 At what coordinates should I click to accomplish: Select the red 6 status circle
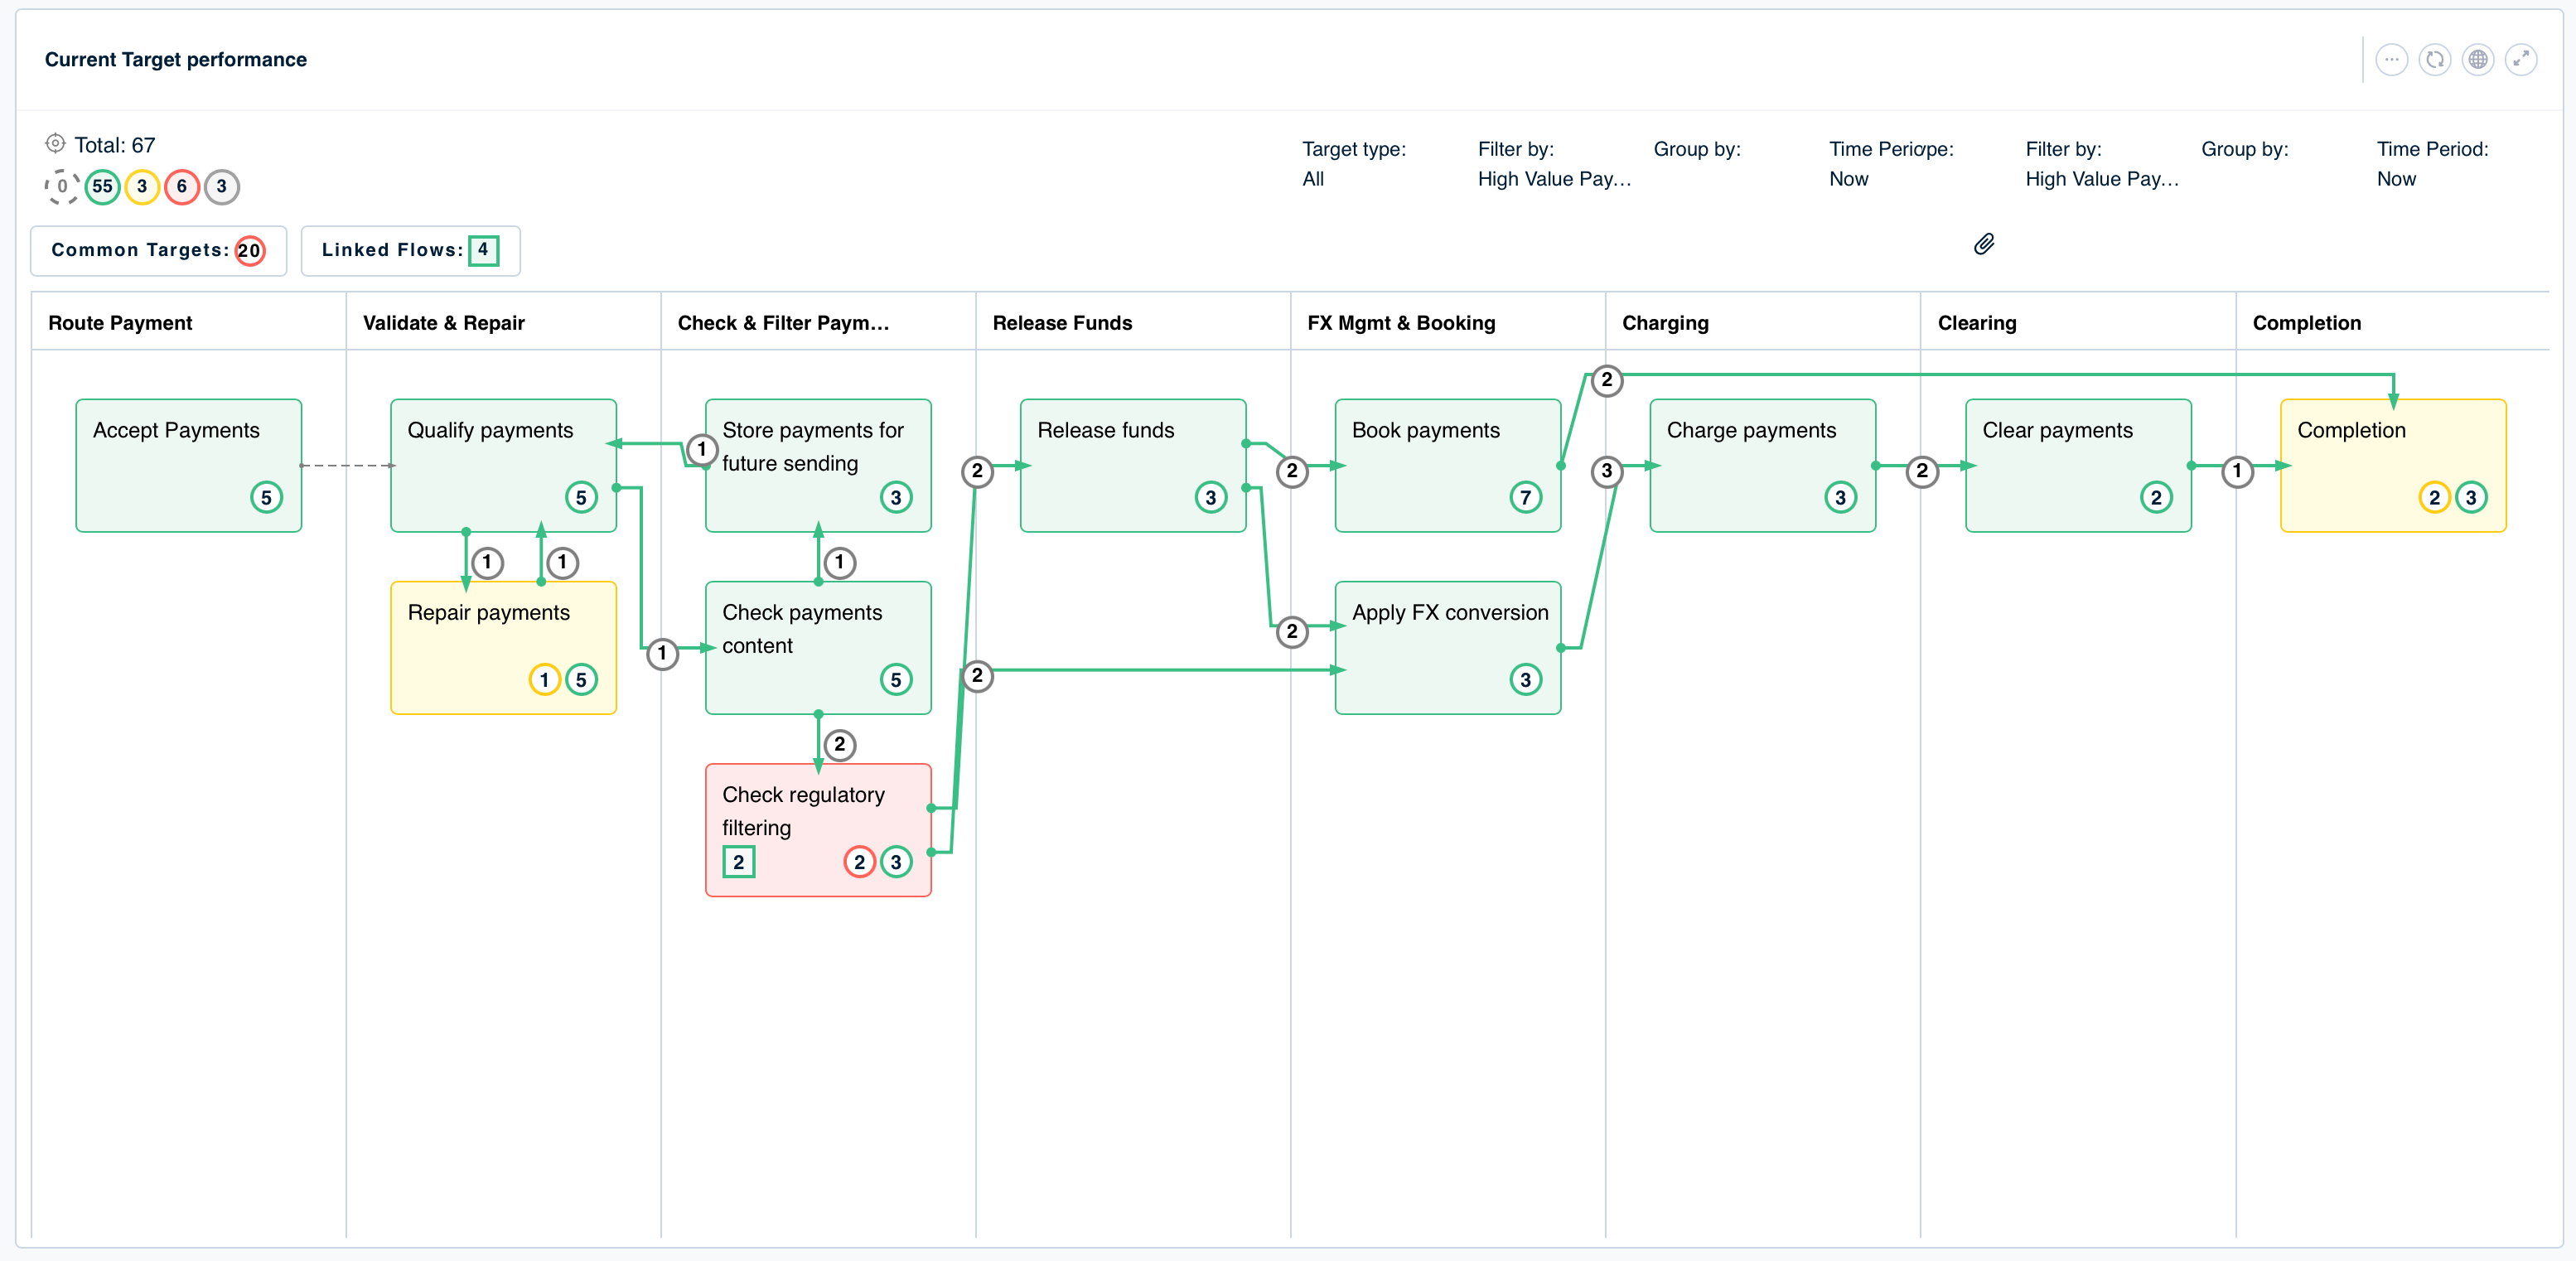181,187
